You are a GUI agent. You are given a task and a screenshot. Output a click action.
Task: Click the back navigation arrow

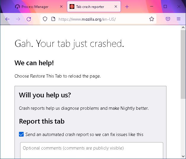(x=7, y=19)
